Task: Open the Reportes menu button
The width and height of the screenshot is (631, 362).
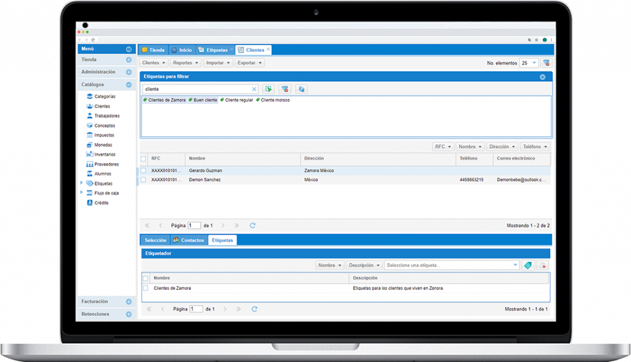Action: 185,63
